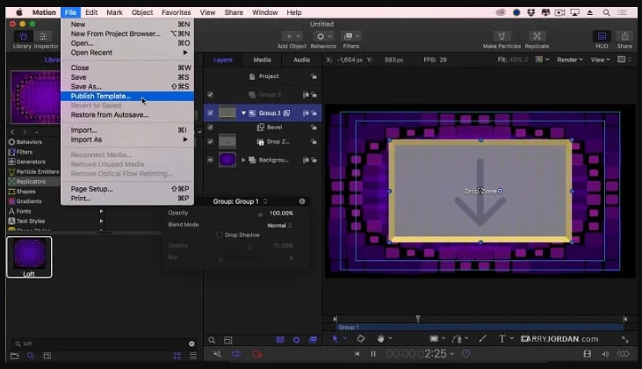This screenshot has height=369, width=642.
Task: Open Group: Group 1 HUD selector popup
Action: (x=240, y=201)
